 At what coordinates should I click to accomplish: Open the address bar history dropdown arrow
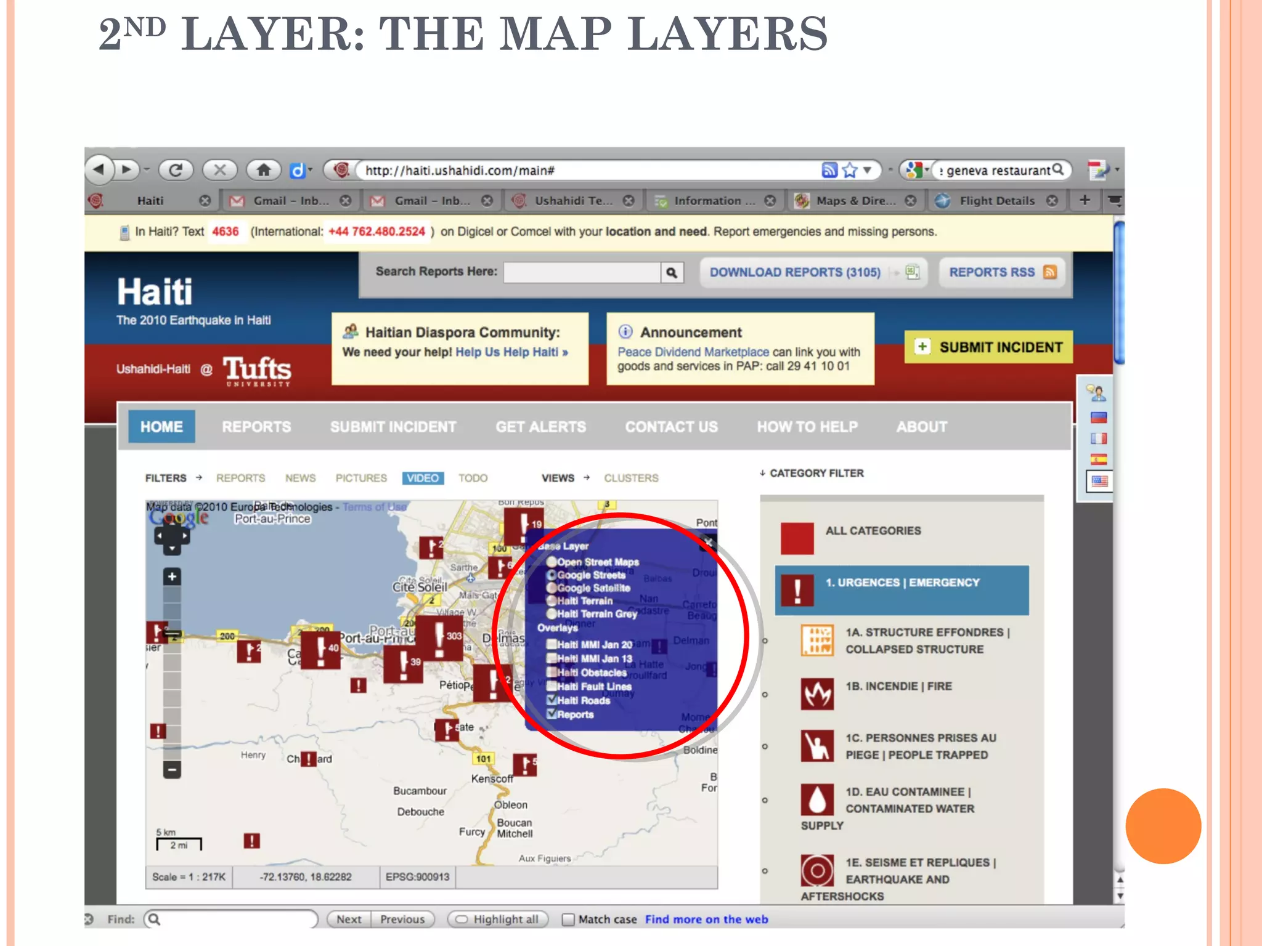click(x=867, y=170)
